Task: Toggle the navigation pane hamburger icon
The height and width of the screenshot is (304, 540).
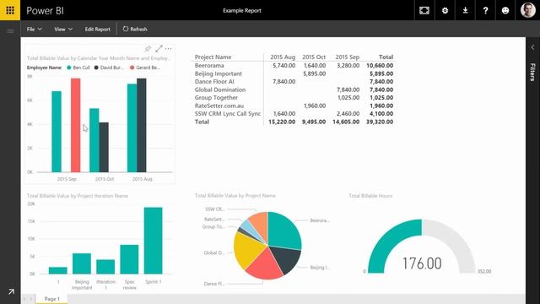Action: click(10, 31)
